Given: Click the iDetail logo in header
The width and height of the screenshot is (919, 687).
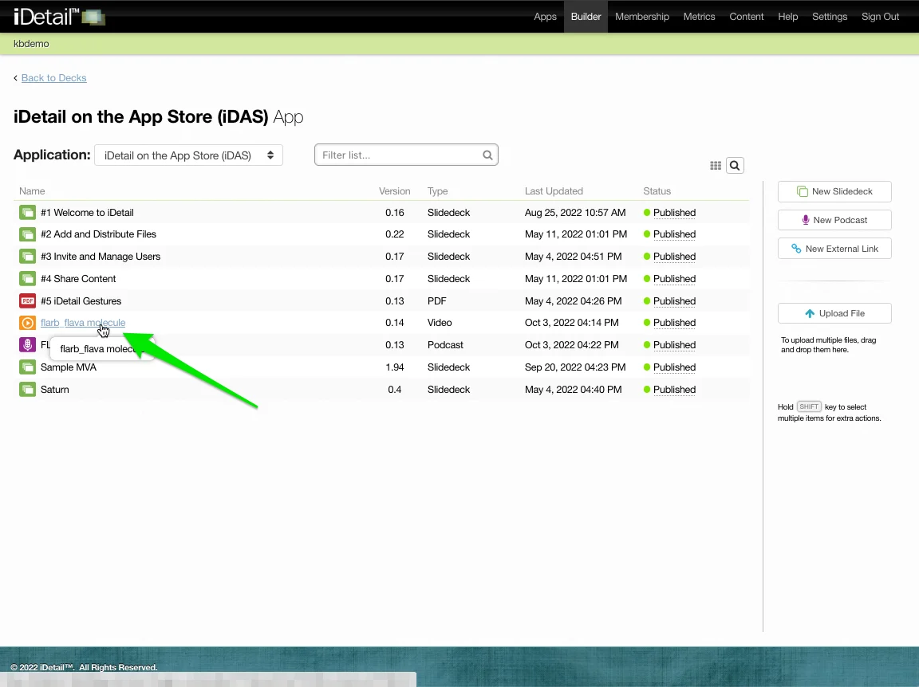Looking at the screenshot, I should [x=58, y=17].
